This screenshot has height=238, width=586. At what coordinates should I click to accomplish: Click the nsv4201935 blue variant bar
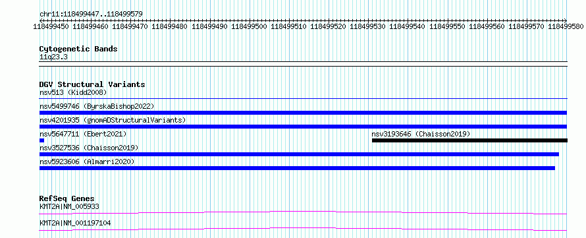pyautogui.click(x=303, y=127)
